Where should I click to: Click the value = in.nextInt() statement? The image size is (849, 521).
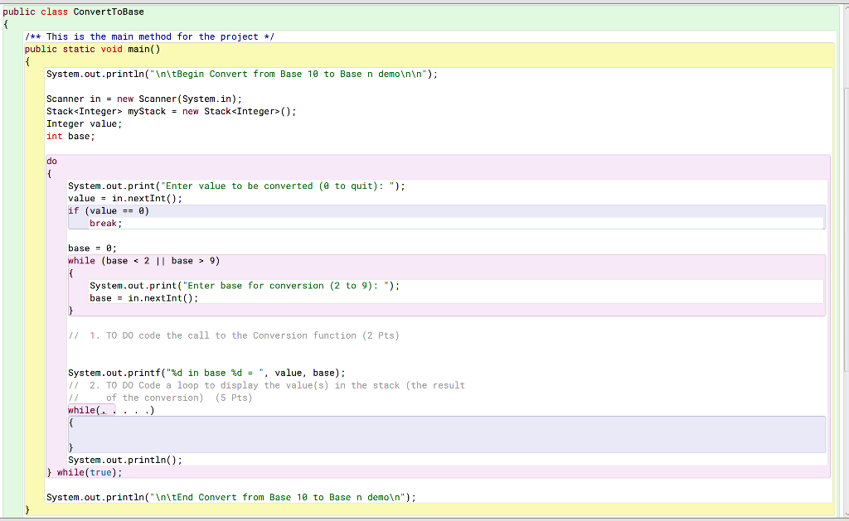point(124,198)
